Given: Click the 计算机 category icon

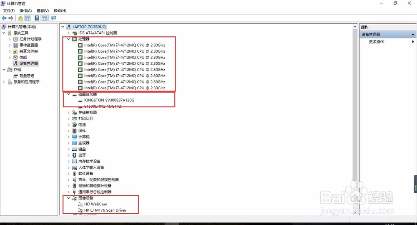Looking at the screenshot, I should (x=75, y=137).
